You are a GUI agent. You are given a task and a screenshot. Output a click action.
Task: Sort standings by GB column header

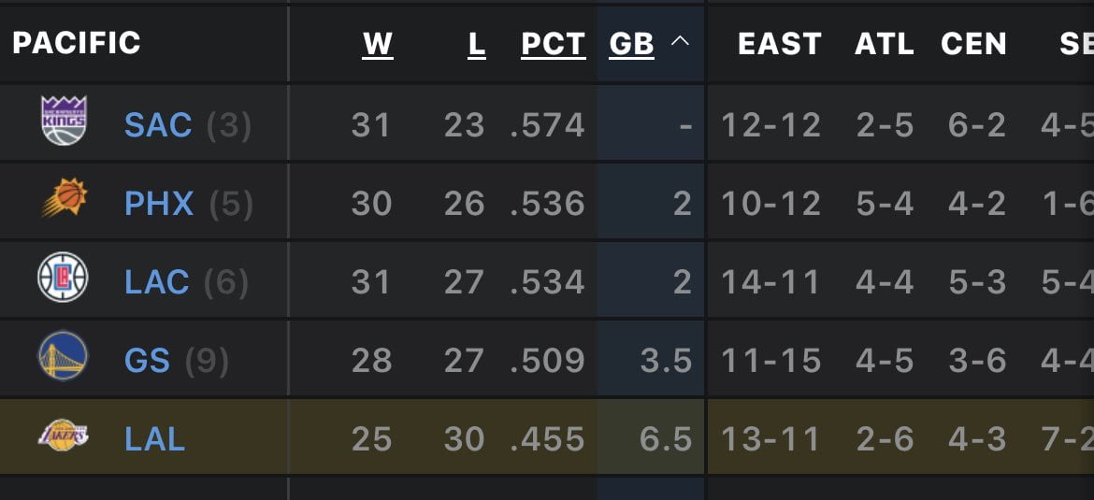[631, 44]
